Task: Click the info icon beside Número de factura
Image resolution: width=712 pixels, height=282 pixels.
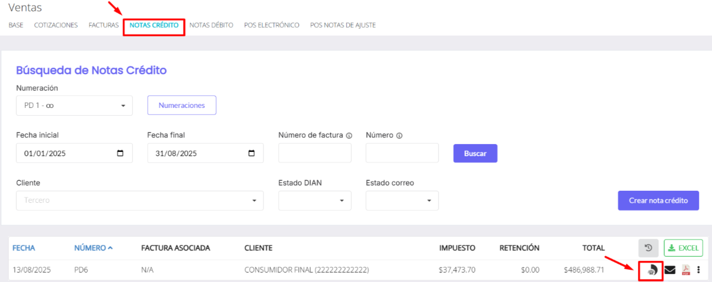Action: pyautogui.click(x=349, y=136)
